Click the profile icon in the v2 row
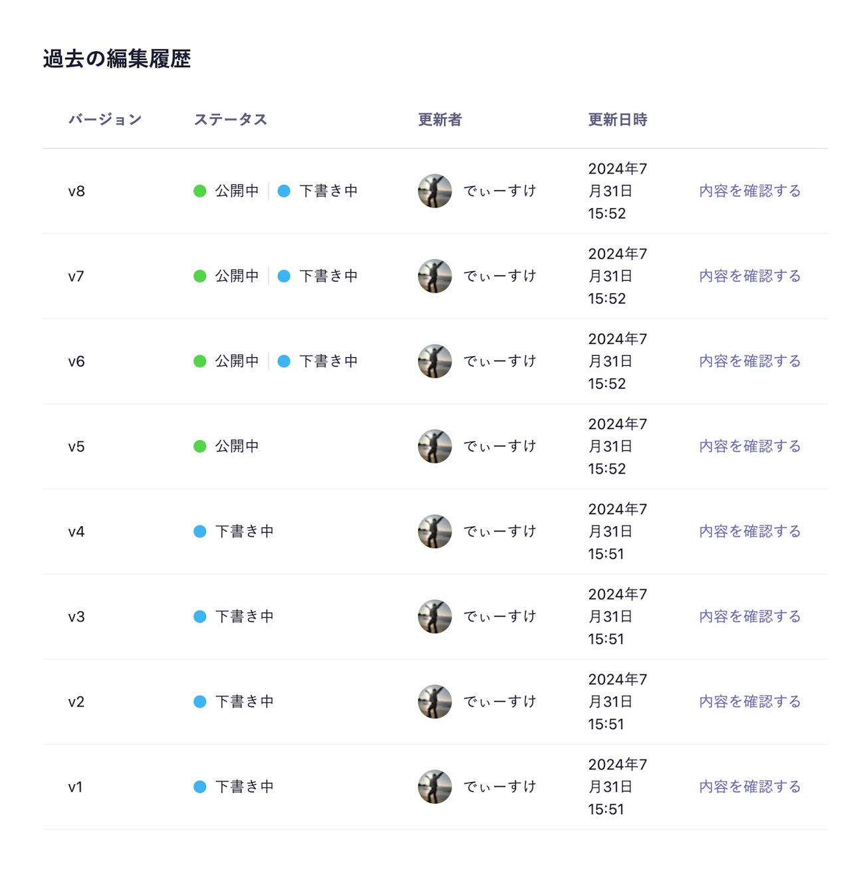 tap(435, 701)
